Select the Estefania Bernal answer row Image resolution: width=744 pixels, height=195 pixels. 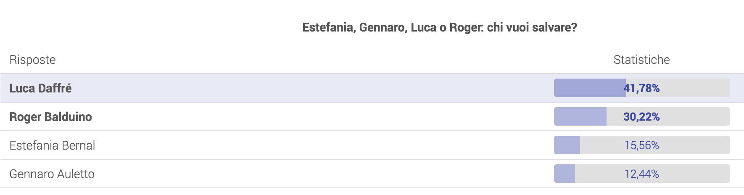372,145
